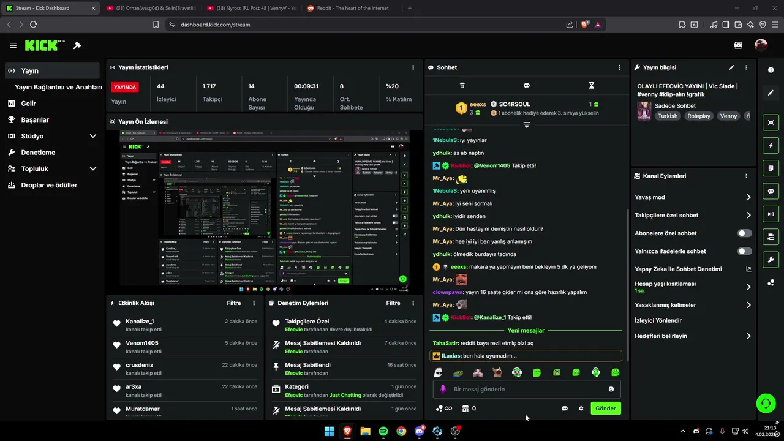Open Yavaş mod options arrow
The image size is (784, 441).
coord(748,197)
